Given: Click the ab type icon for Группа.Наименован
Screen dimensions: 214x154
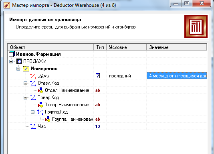Looking at the screenshot, I should coord(98,120).
